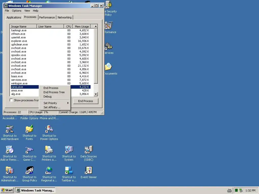Open the Help menu
Viewport: 259px width, 194px height.
tap(35, 11)
